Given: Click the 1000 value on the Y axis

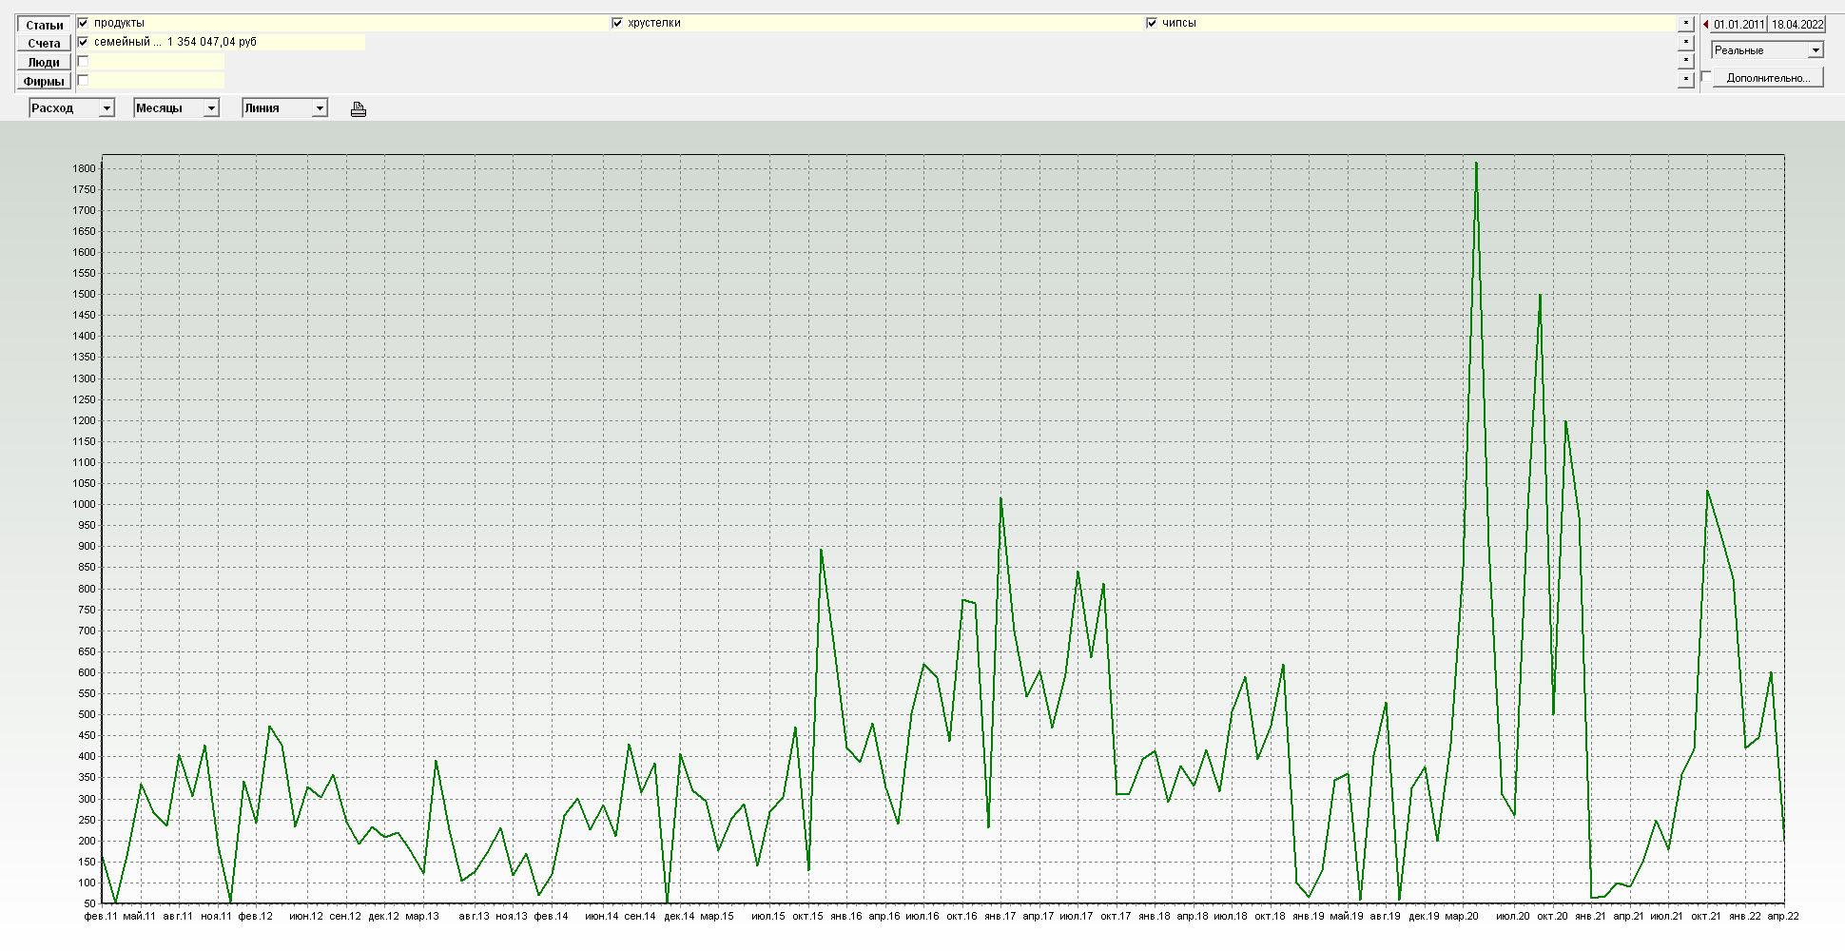Looking at the screenshot, I should click(x=84, y=505).
